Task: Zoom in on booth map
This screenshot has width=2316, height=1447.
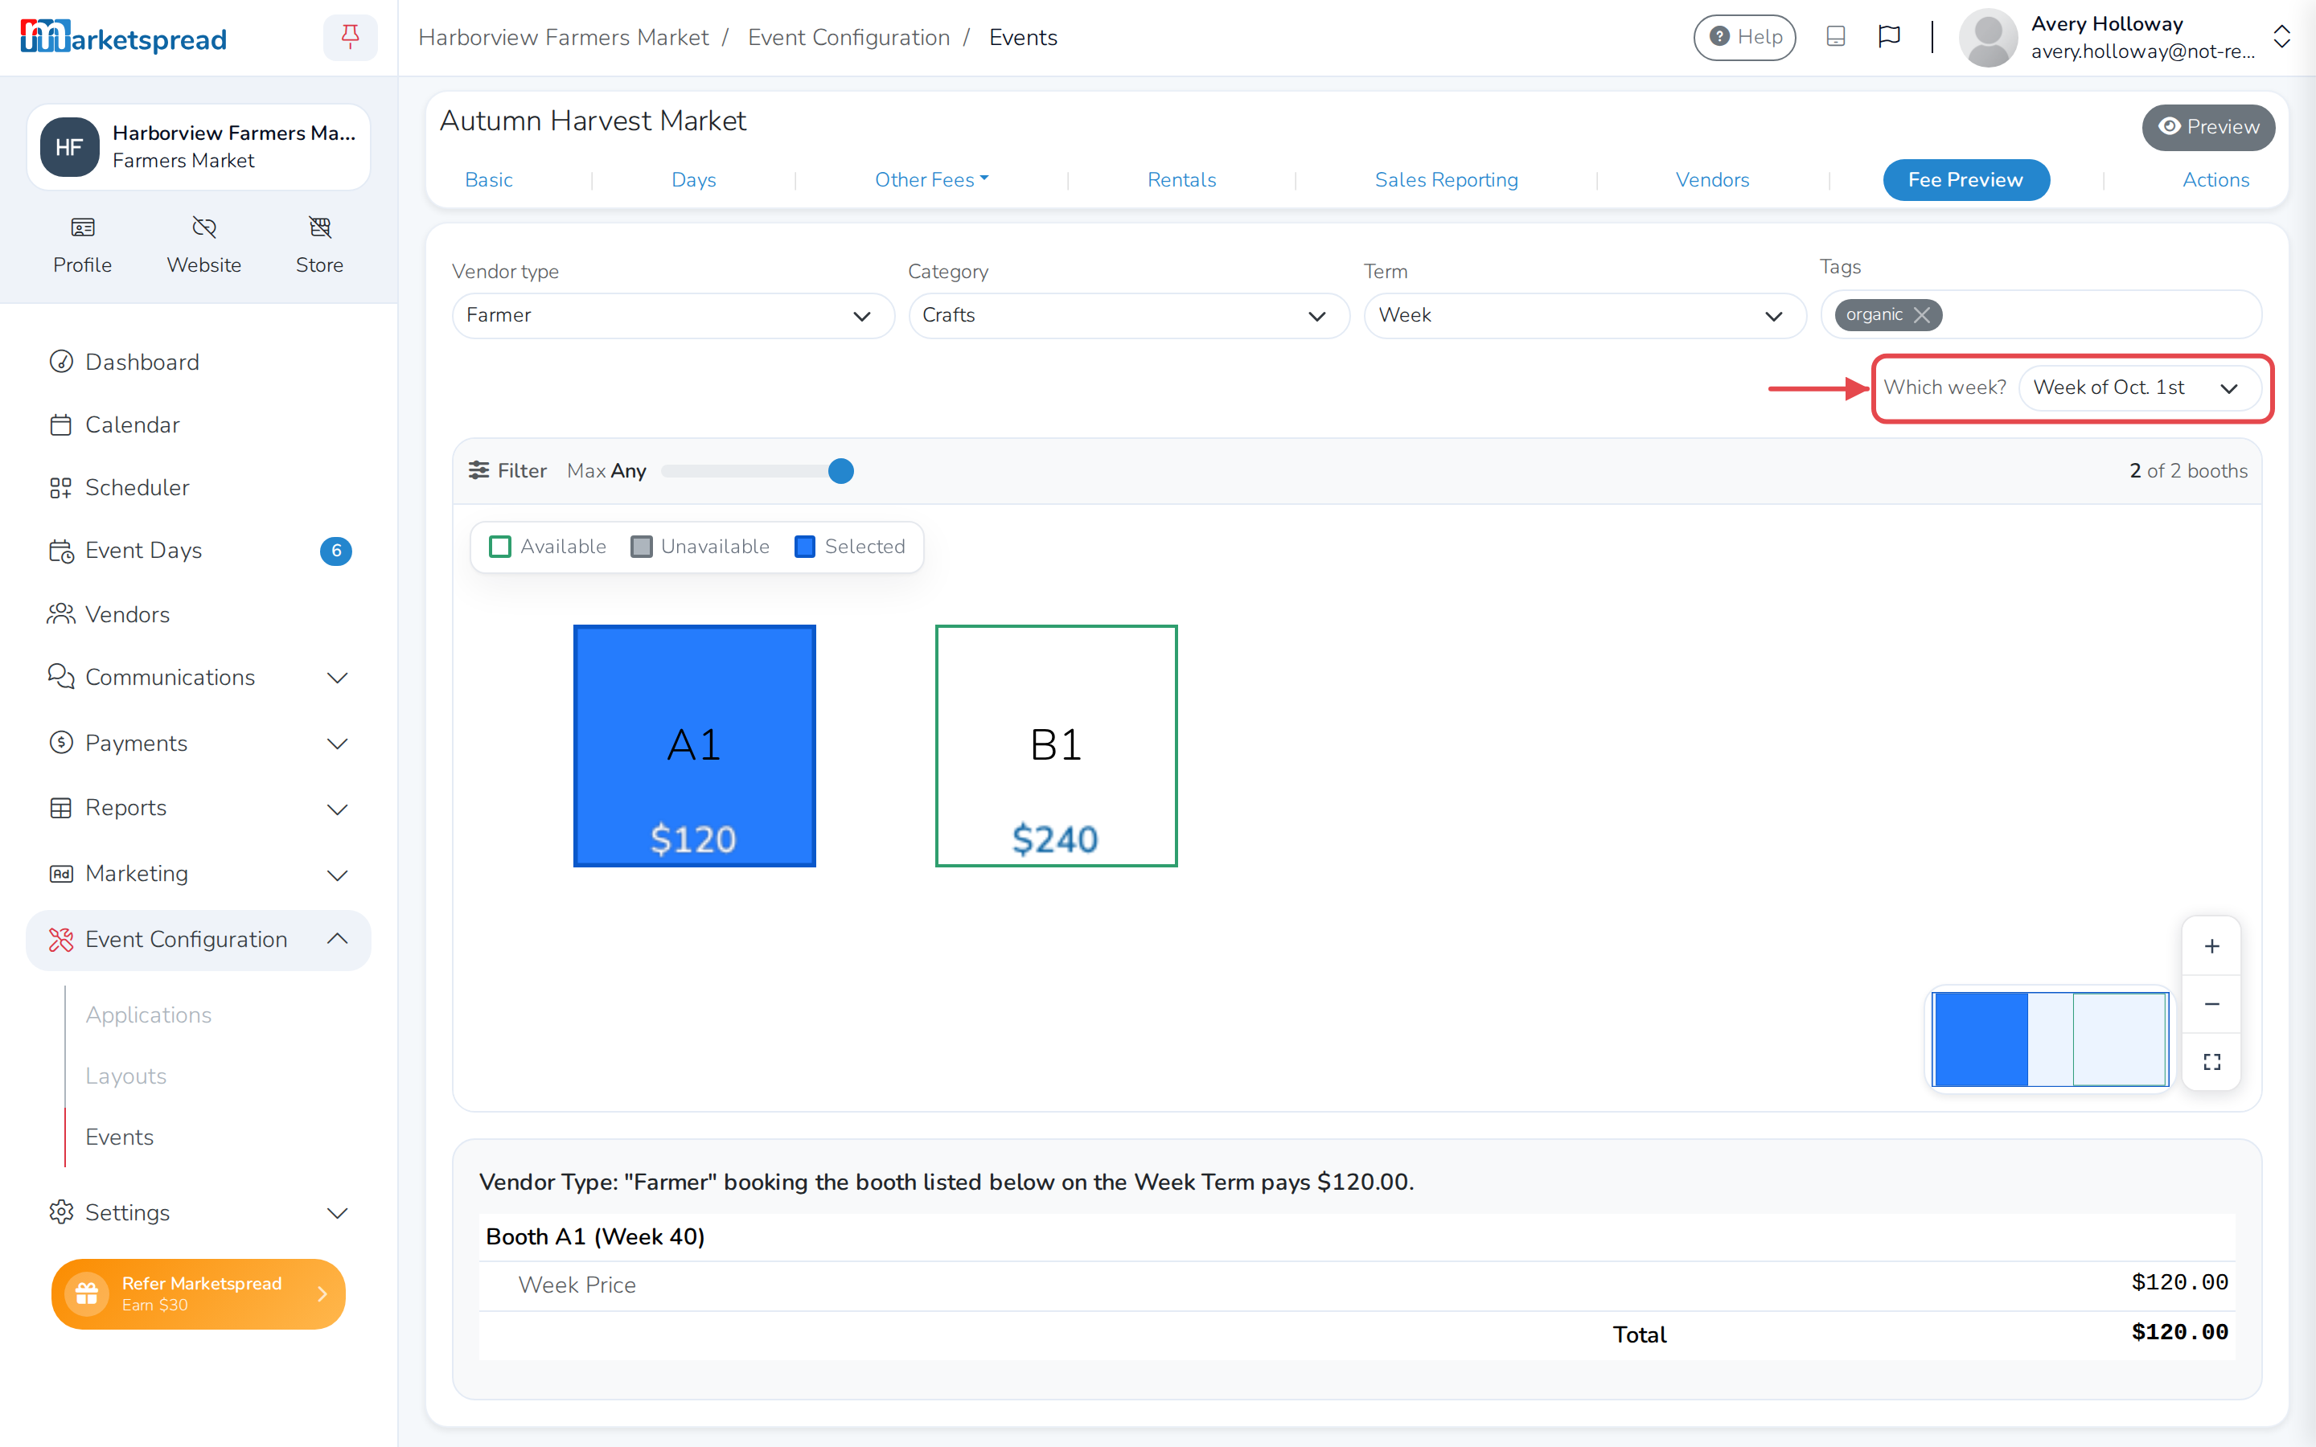Action: point(2211,945)
